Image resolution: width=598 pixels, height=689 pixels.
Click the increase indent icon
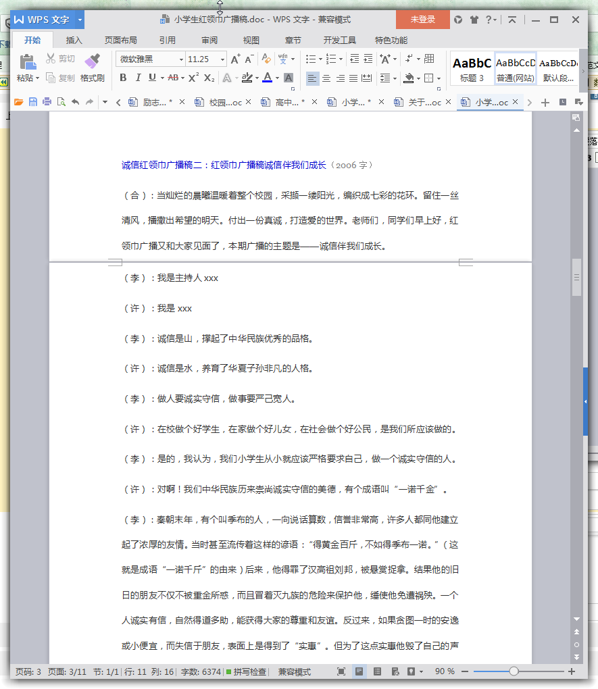pyautogui.click(x=368, y=59)
